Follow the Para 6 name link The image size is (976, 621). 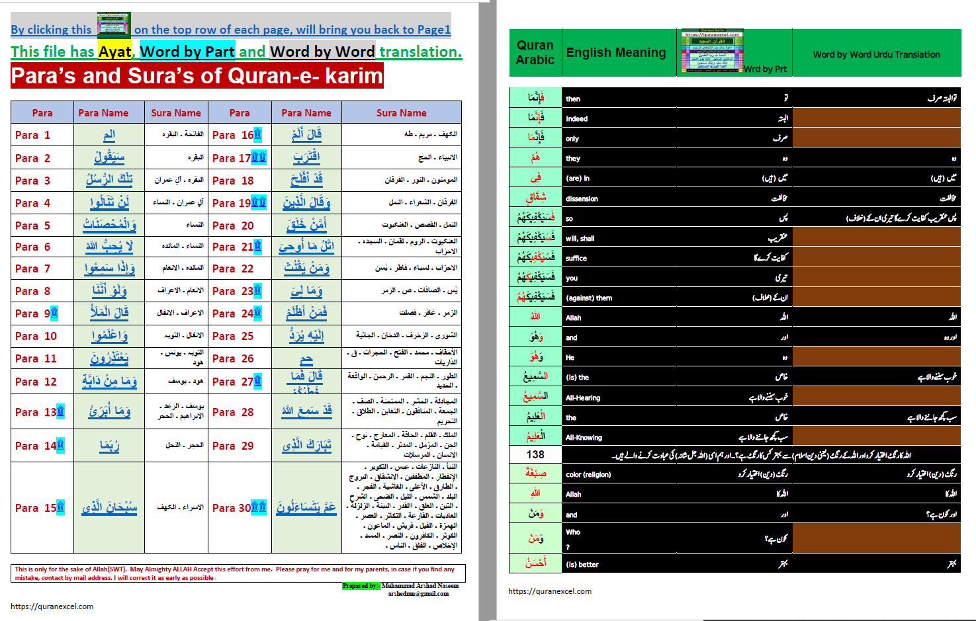click(109, 246)
